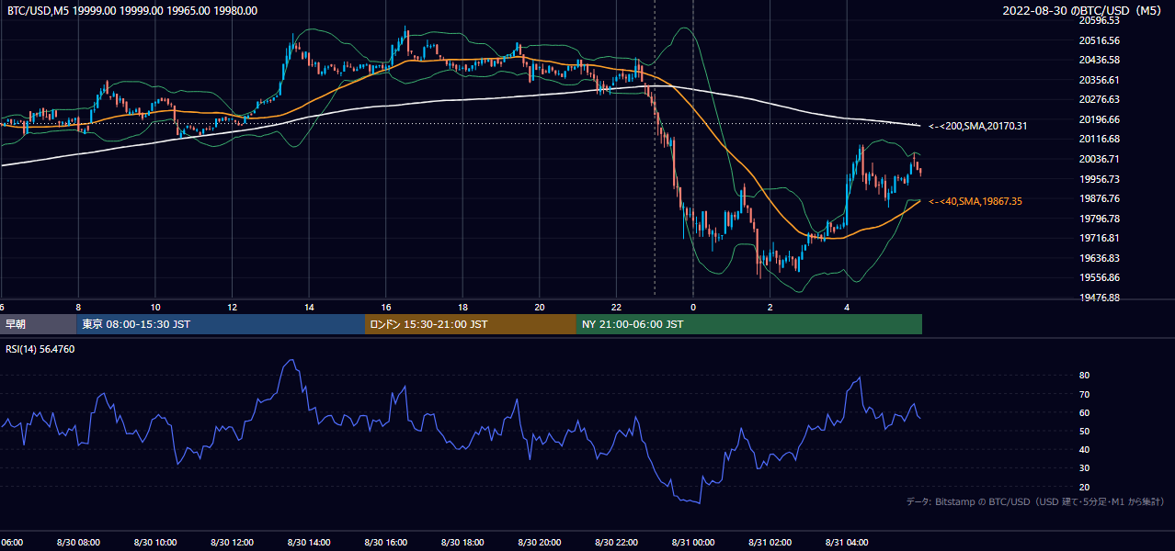Click the Bitstamp data source note
This screenshot has width=1175, height=551.
(1035, 501)
